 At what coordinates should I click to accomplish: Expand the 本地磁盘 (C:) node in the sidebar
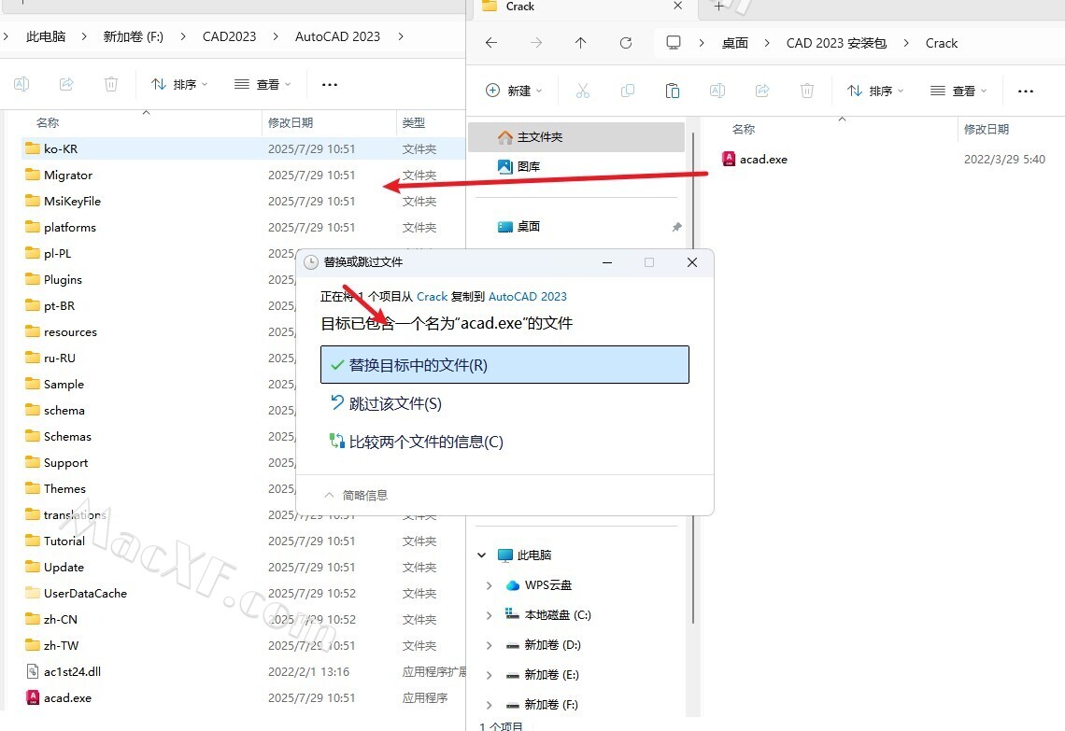(x=489, y=615)
